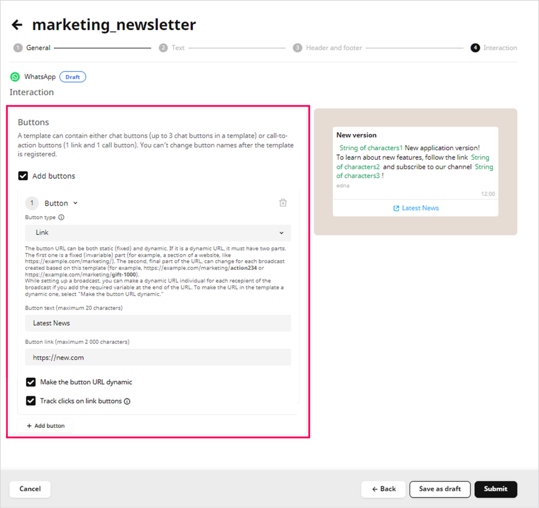Collapse the Button 1 section chevron

point(75,203)
